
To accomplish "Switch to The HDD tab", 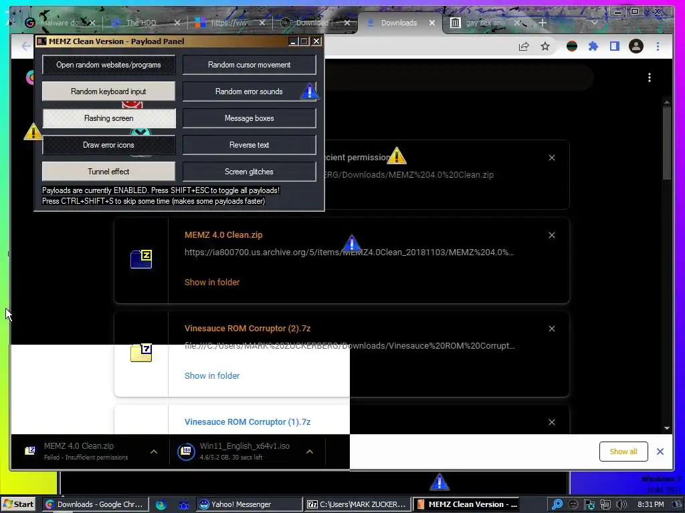I will [140, 23].
